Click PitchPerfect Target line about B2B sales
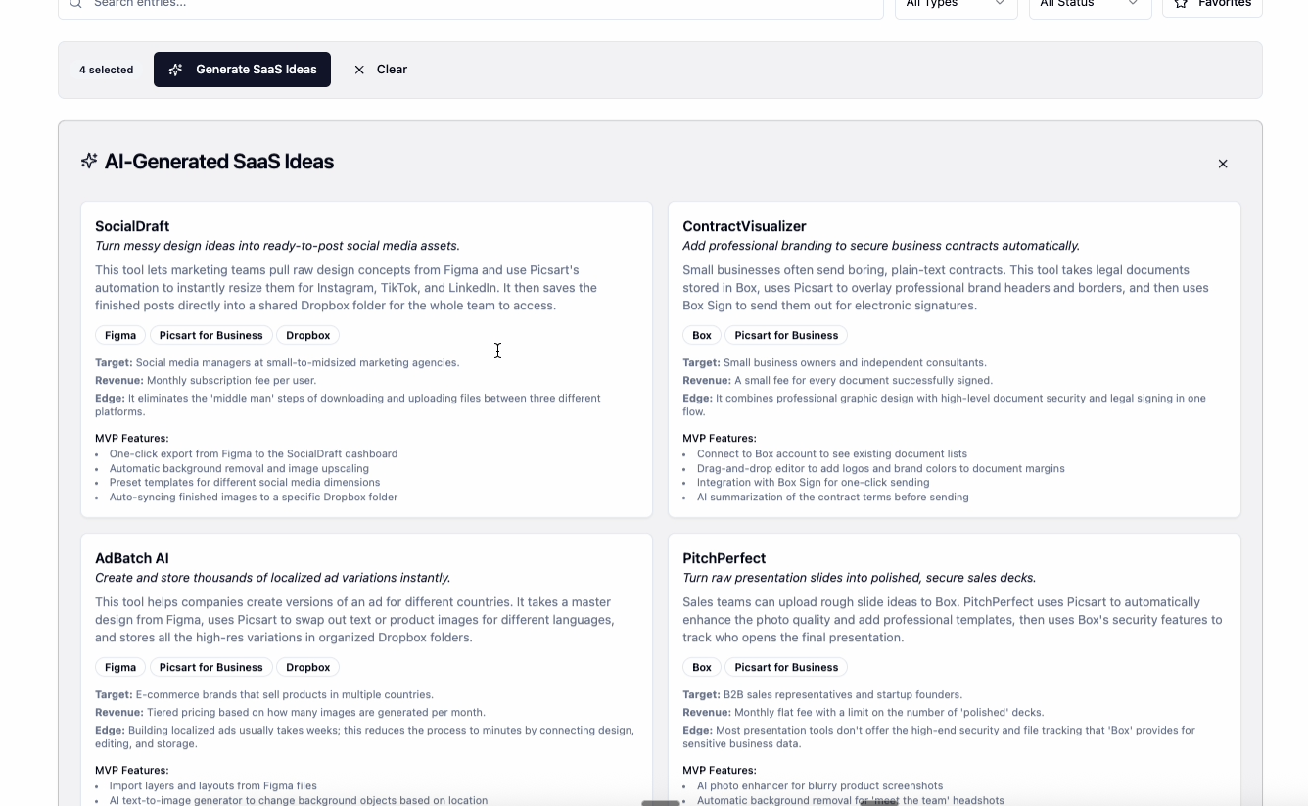This screenshot has height=806, width=1308. click(822, 694)
